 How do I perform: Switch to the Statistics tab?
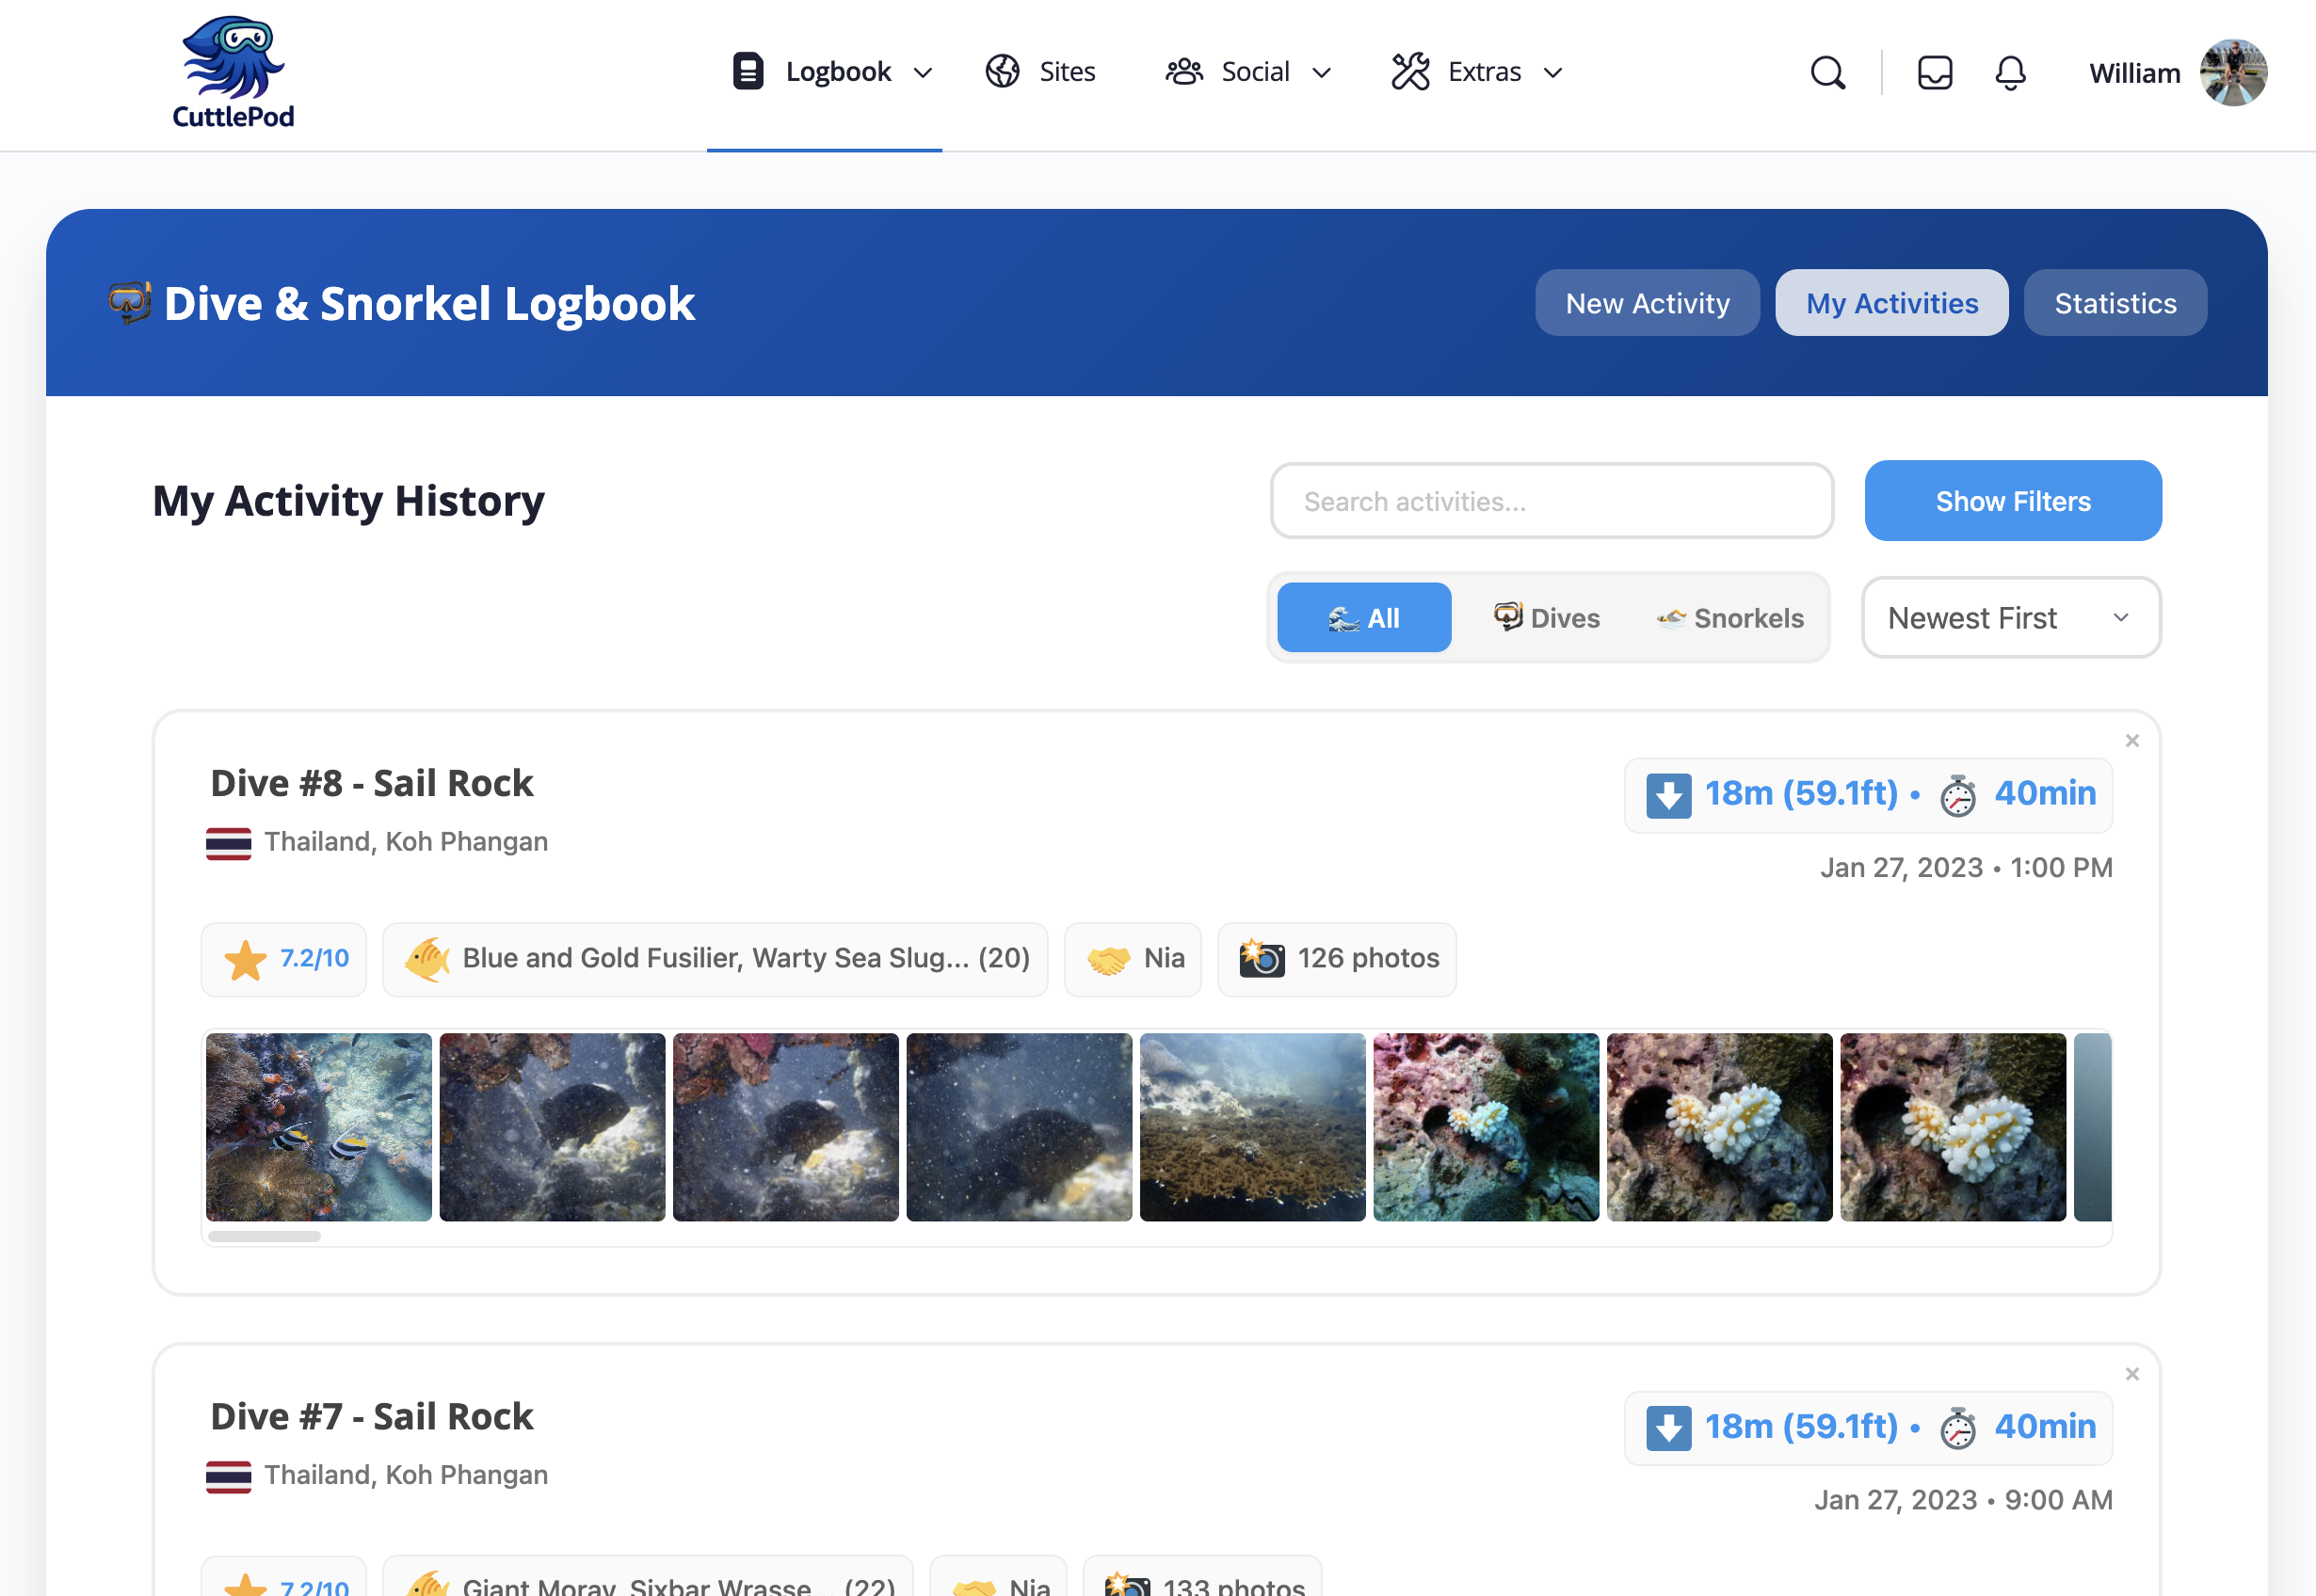click(2114, 303)
